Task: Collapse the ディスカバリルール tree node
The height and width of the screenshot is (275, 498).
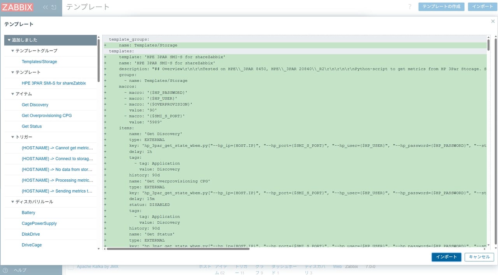Action: pos(13,202)
